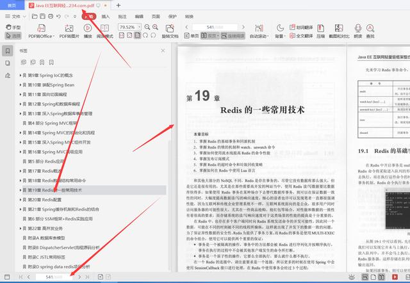410x283 pixels.
Task: Open the 自动滚动 dropdown
Action: [259, 31]
